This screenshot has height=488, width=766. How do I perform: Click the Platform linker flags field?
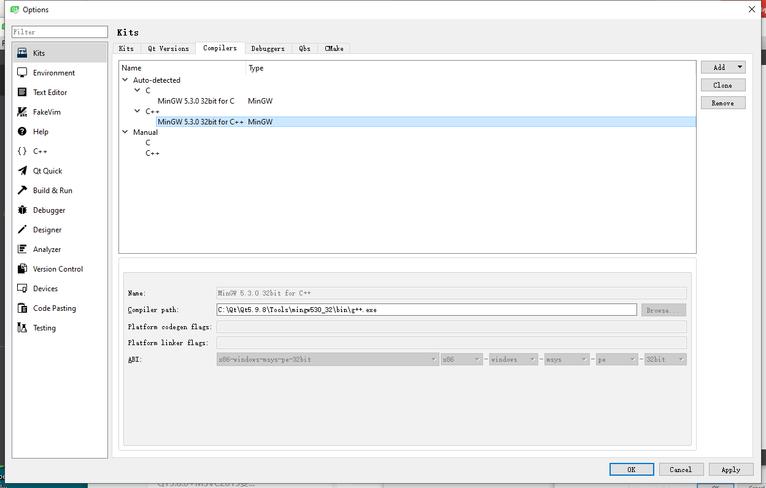pos(452,343)
